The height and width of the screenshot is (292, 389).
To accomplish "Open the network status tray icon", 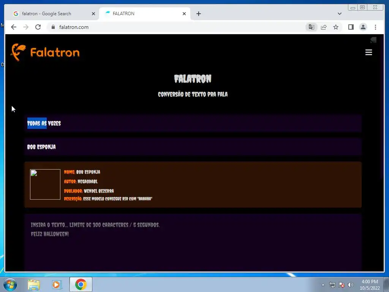I will click(332, 285).
